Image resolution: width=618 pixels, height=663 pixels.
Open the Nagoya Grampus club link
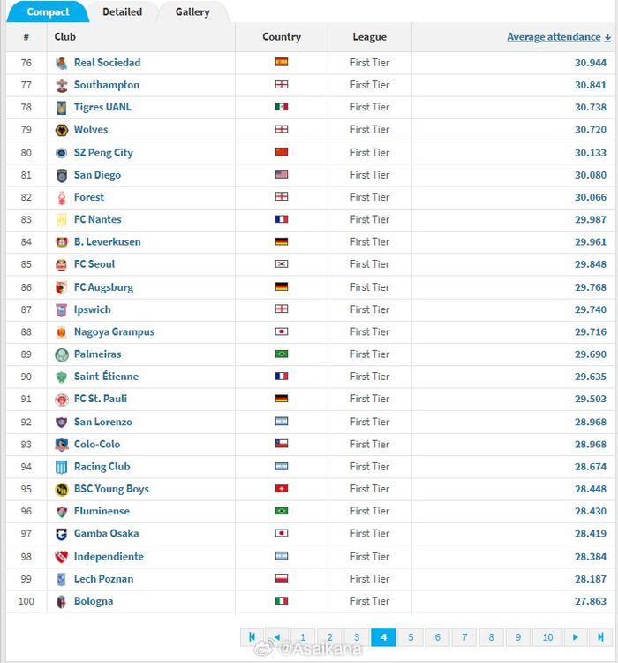click(114, 331)
